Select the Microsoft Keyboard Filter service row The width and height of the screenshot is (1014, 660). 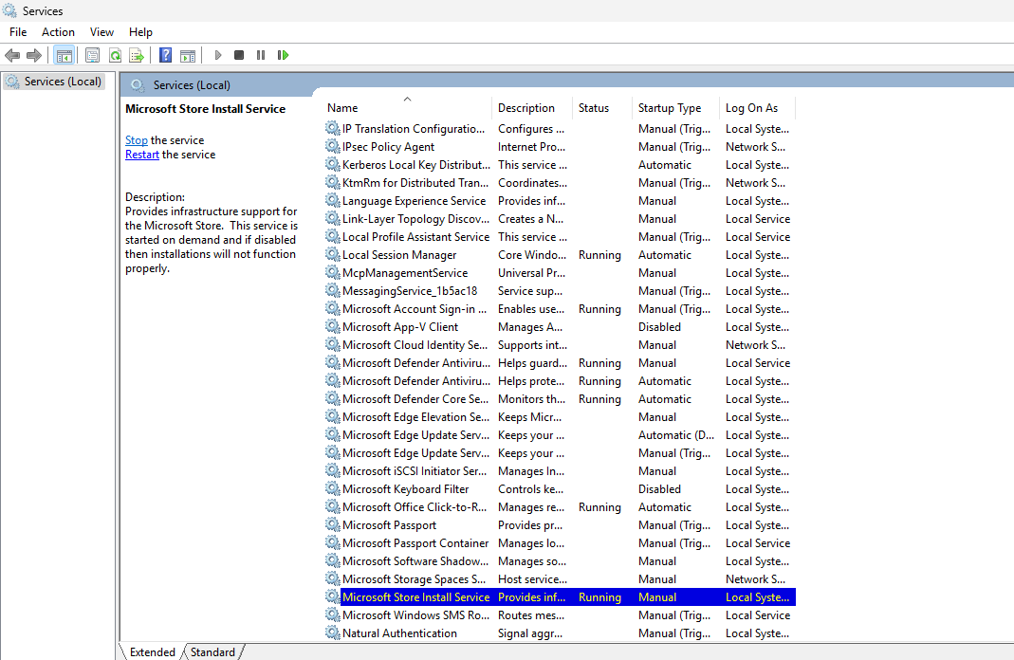[405, 489]
